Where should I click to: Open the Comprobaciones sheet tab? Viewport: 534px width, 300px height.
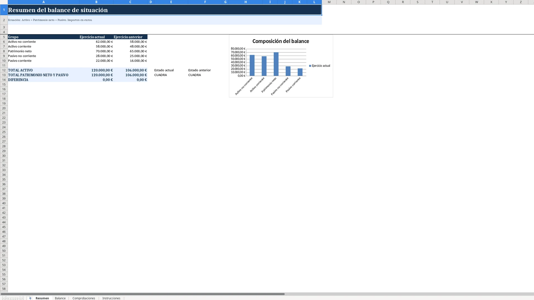[x=84, y=298]
